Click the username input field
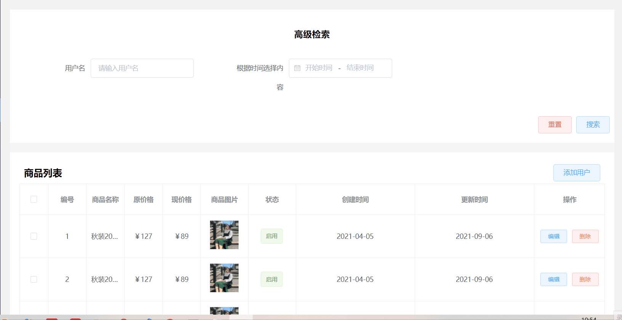Screen dimensions: 622x320 click(x=142, y=68)
